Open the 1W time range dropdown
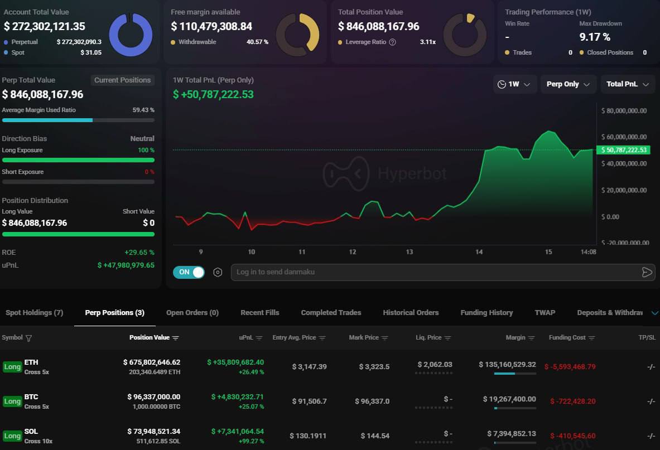660x450 pixels. (x=515, y=84)
